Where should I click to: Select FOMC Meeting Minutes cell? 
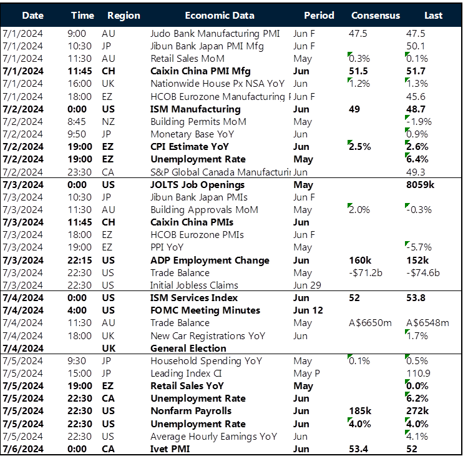(205, 310)
